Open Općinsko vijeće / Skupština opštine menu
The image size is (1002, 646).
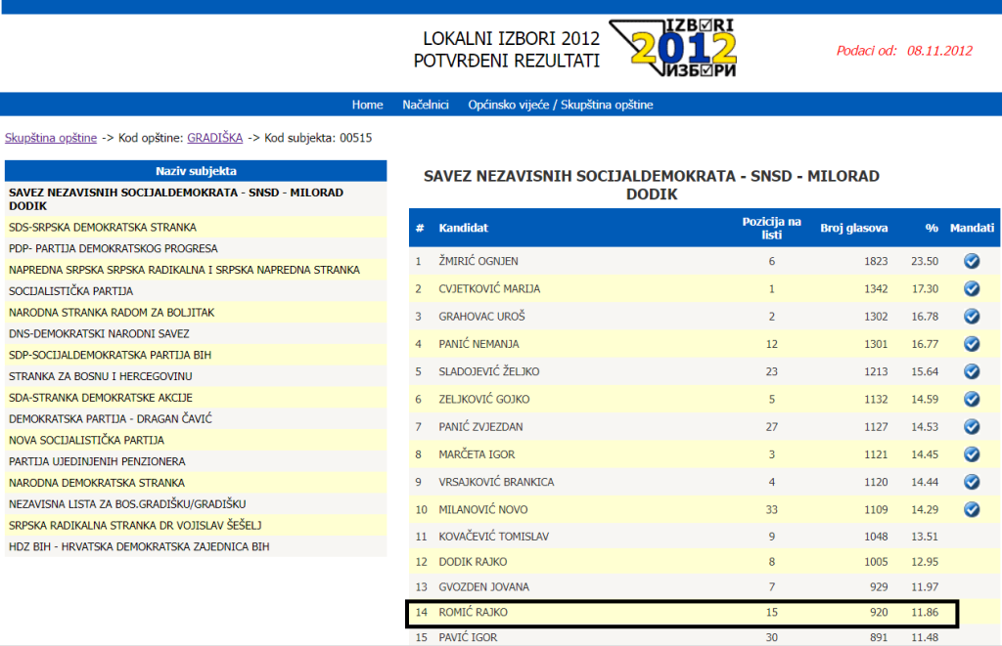tap(560, 105)
